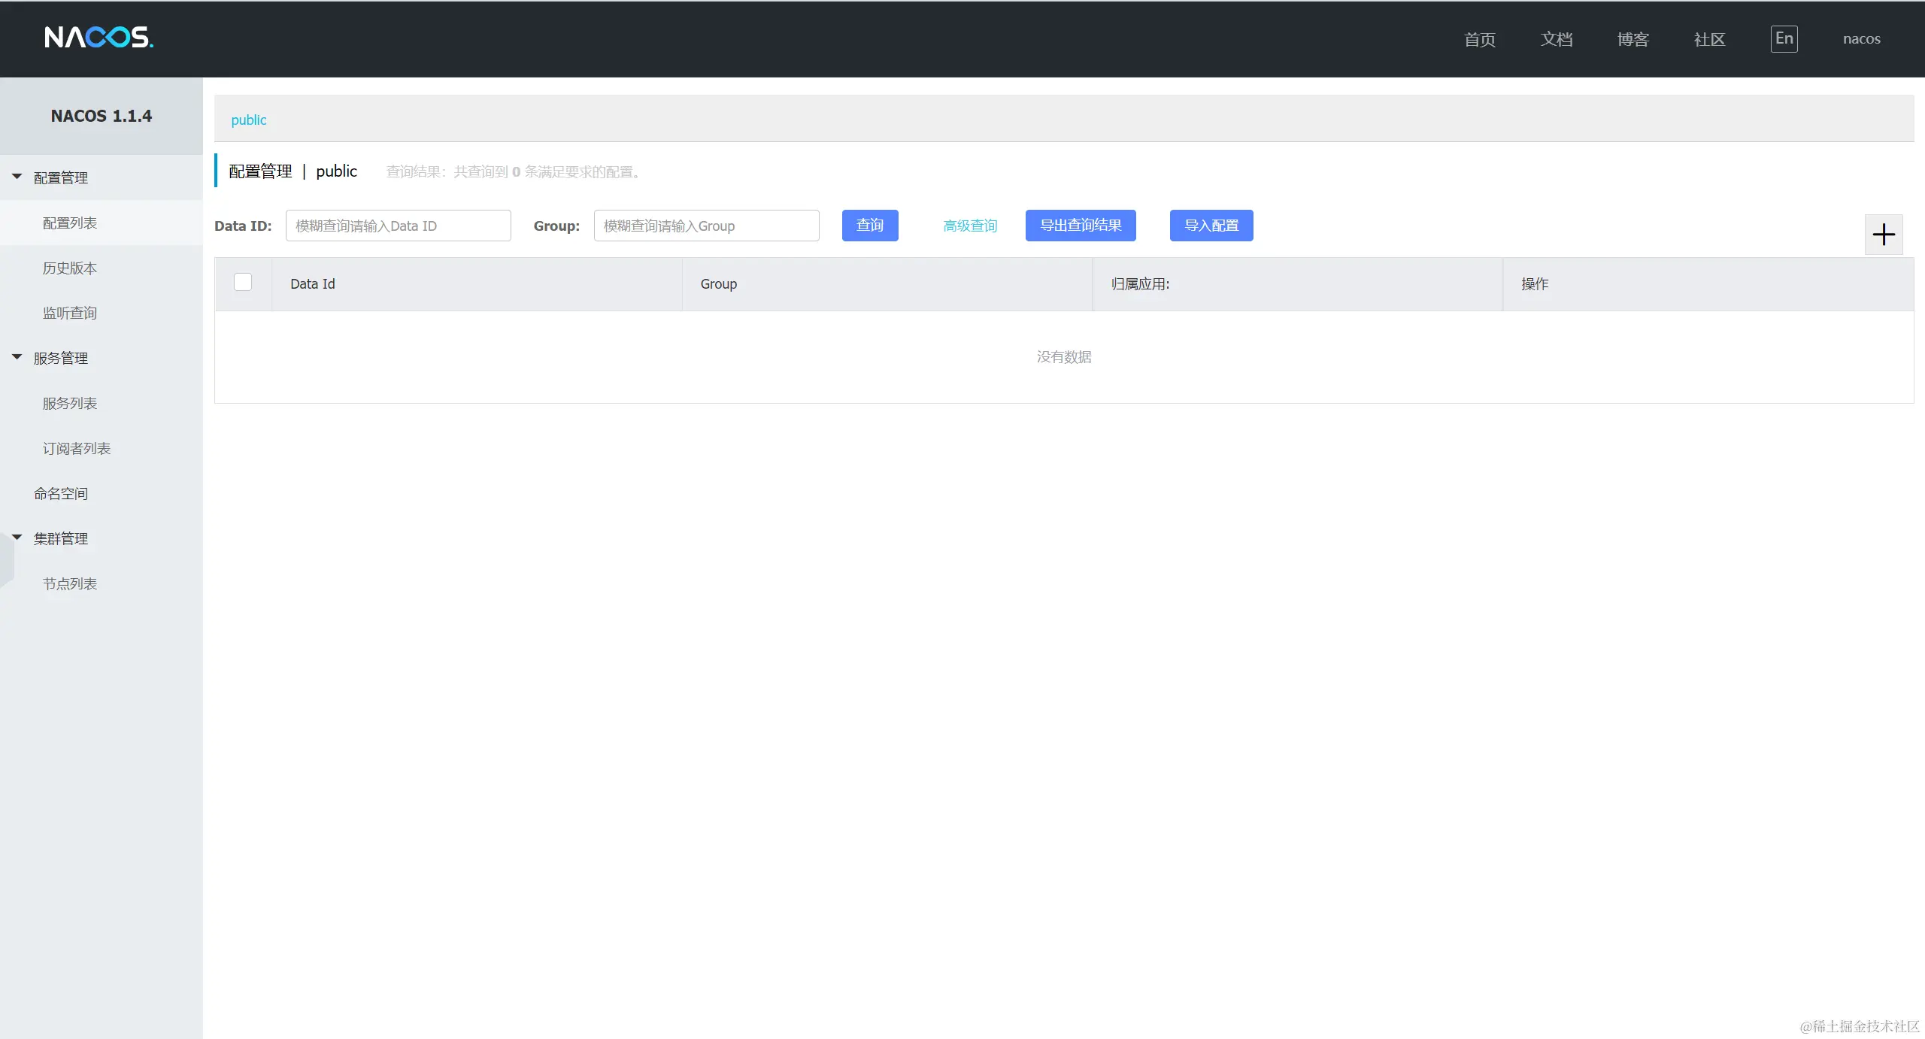Collapse the 集群管理 menu section
The image size is (1925, 1039).
[x=60, y=538]
